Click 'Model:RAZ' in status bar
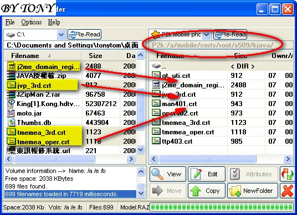The width and height of the screenshot is (297, 215). coord(135,207)
